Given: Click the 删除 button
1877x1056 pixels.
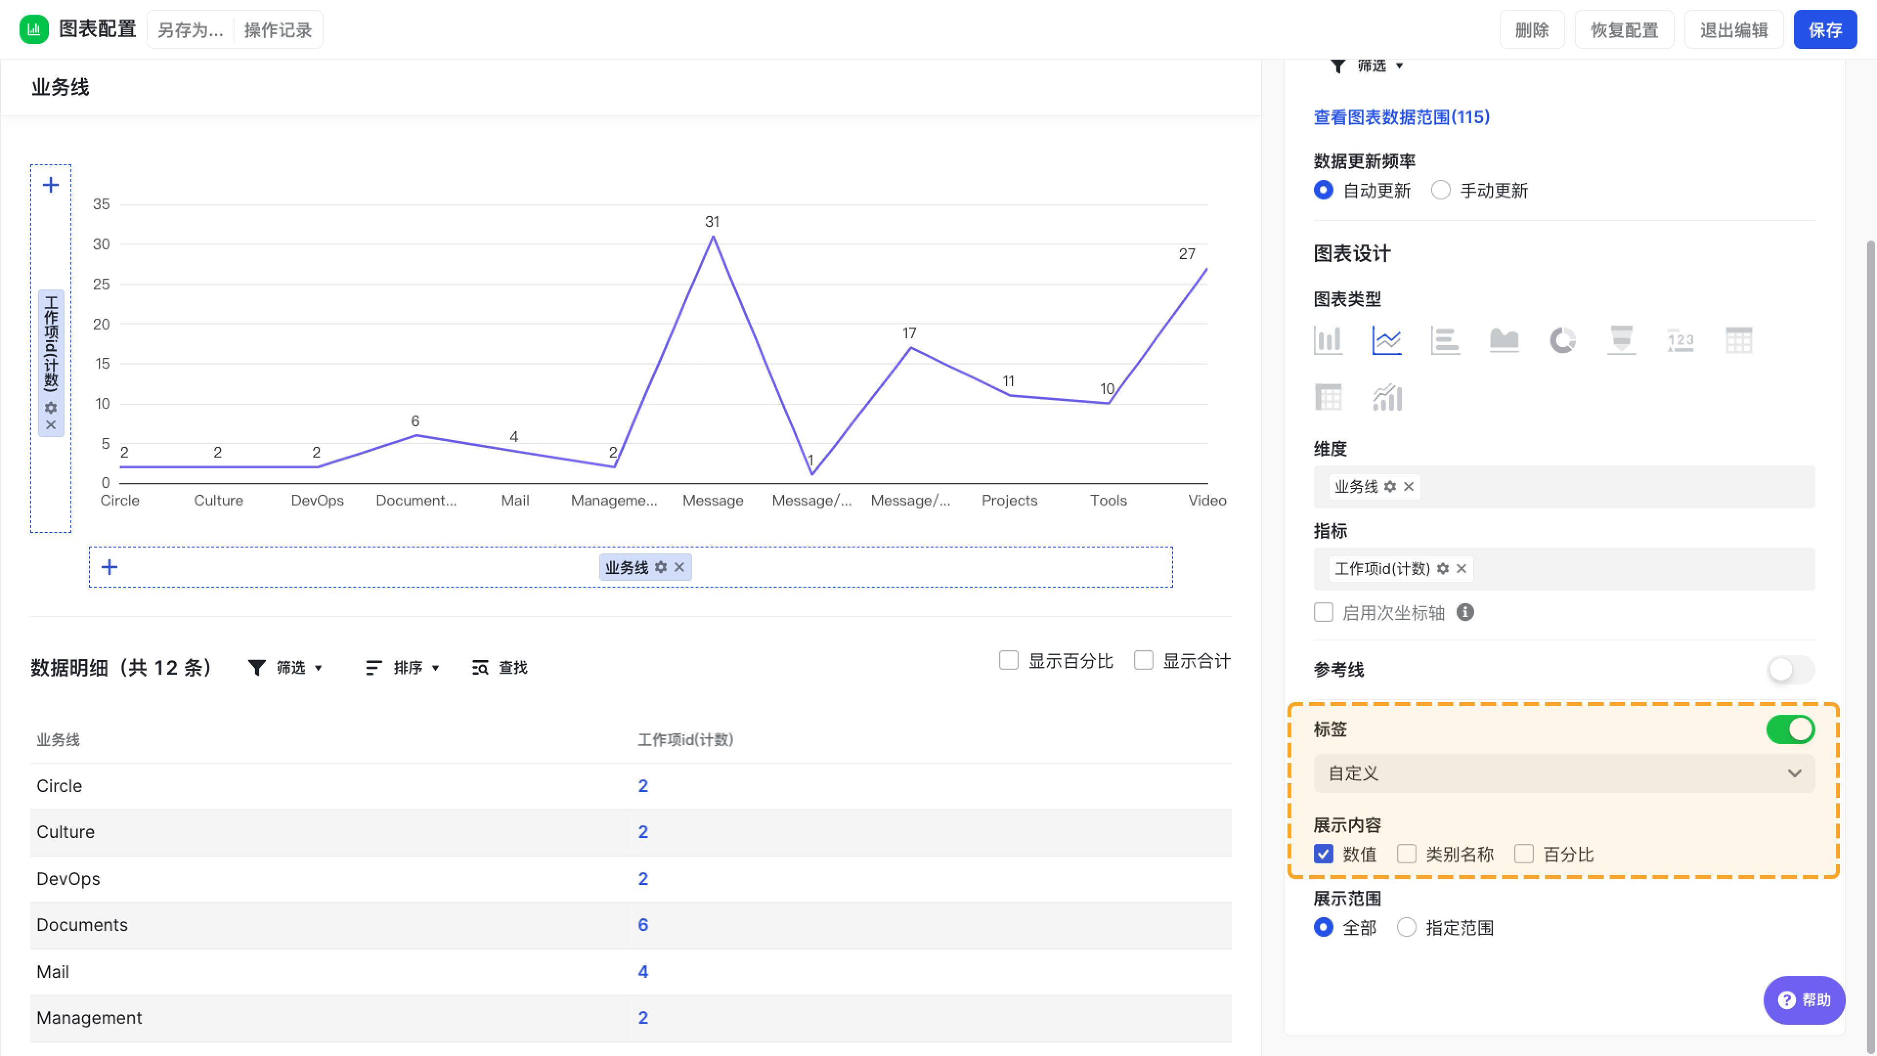Looking at the screenshot, I should [x=1531, y=30].
